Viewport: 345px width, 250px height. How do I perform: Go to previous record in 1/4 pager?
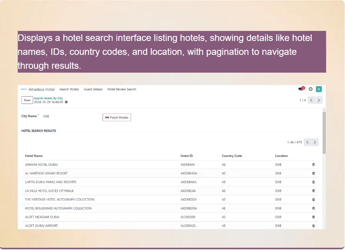tap(311, 100)
